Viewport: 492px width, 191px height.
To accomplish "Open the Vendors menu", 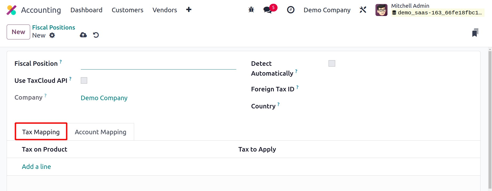I will (x=165, y=10).
